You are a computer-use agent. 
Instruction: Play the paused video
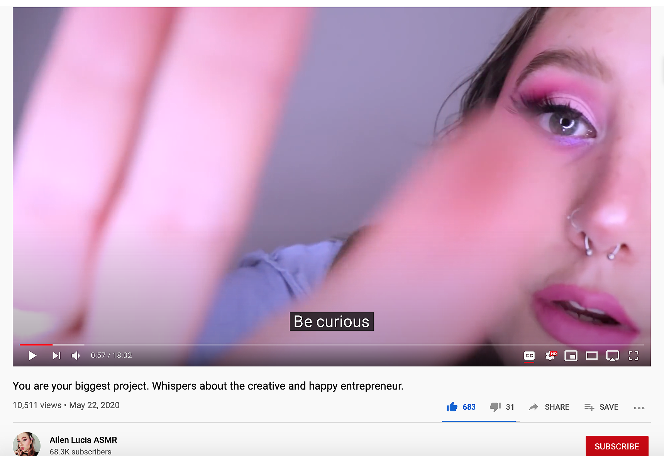[32, 356]
